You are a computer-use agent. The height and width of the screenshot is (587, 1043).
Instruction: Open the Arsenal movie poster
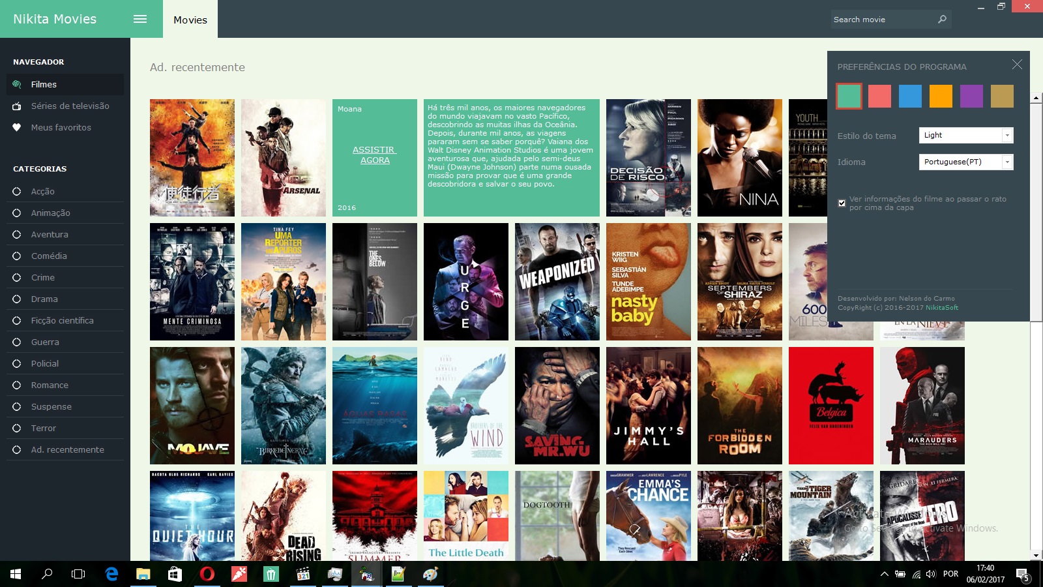pos(284,158)
